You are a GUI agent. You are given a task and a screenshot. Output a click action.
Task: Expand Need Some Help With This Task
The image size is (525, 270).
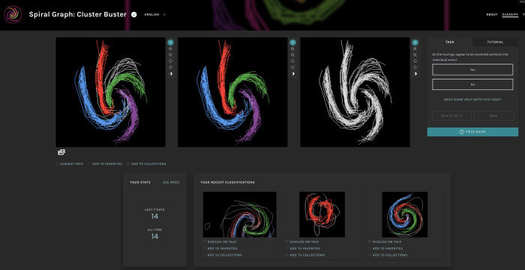[x=472, y=100]
